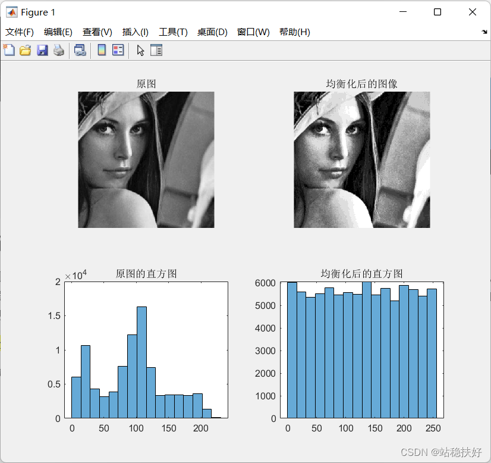Click the title 均衡化后的直方图

tap(361, 274)
